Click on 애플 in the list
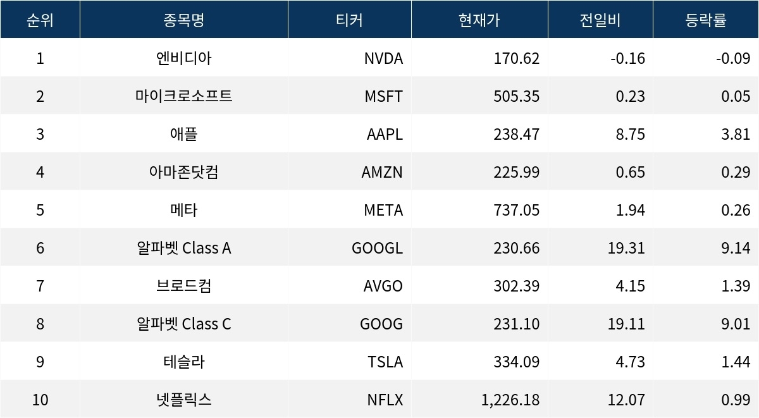Viewport: 759px width, 418px height. click(x=183, y=134)
